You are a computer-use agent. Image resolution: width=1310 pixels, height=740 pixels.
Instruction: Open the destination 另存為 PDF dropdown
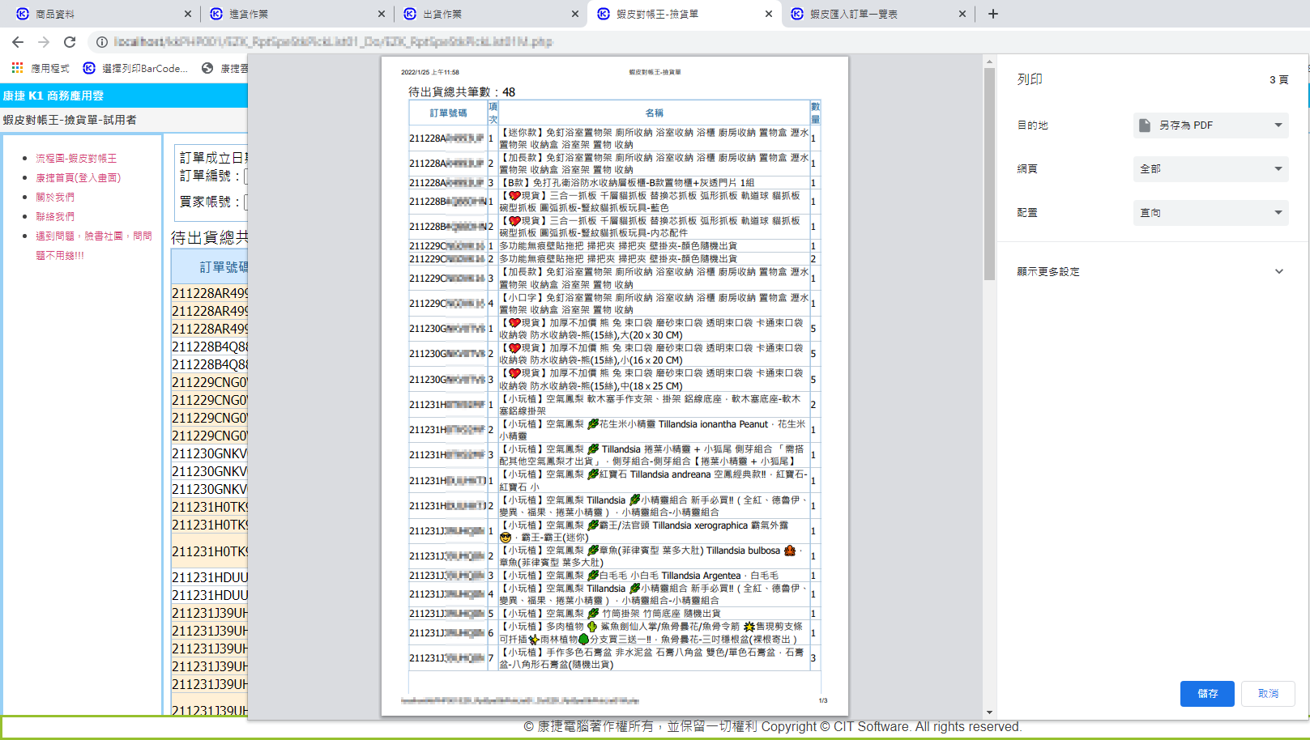pos(1210,125)
